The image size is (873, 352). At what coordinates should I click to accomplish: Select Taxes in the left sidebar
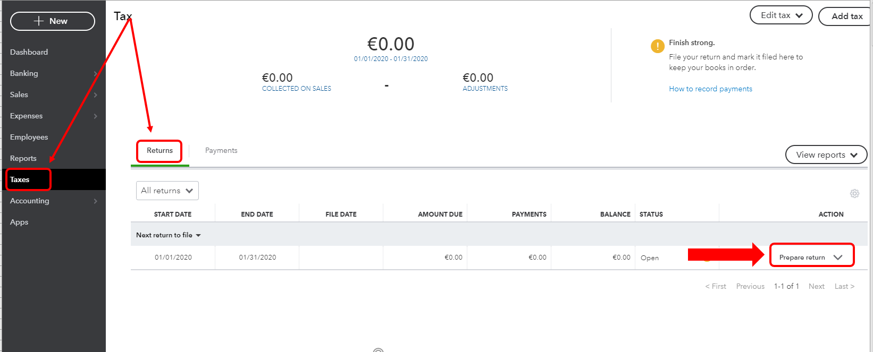20,179
